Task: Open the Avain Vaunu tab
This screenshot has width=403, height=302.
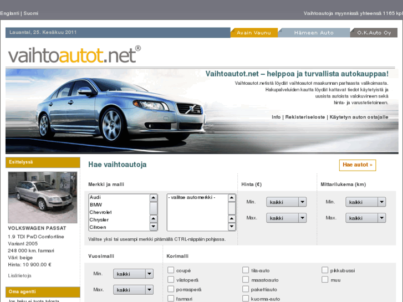Action: point(254,33)
